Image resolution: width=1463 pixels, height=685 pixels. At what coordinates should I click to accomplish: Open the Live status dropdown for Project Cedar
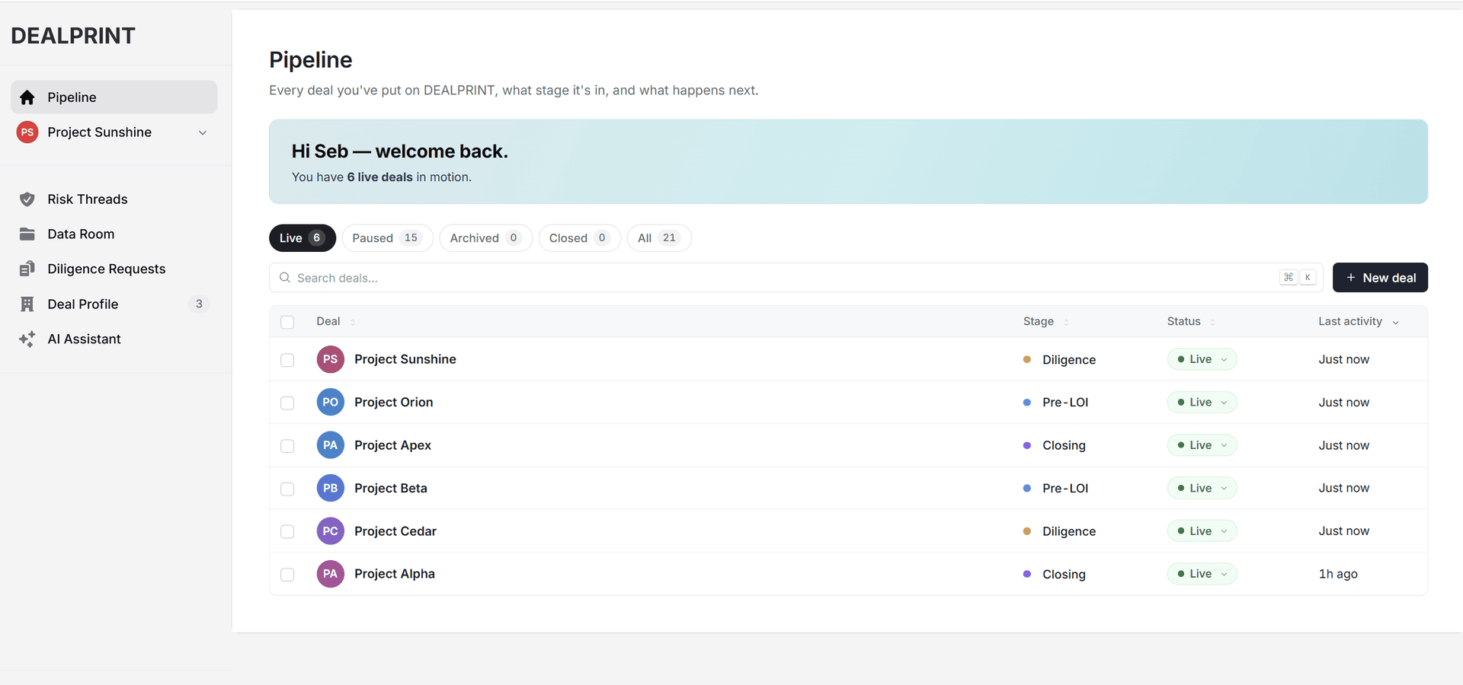(x=1202, y=531)
